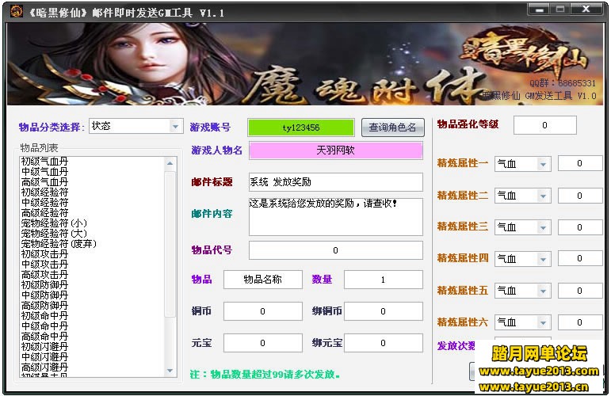
Task: Close the GM tool window
Action: tap(586, 10)
